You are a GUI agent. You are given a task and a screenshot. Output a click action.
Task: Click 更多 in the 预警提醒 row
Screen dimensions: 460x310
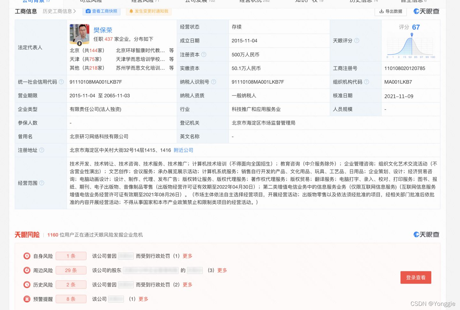click(x=143, y=299)
